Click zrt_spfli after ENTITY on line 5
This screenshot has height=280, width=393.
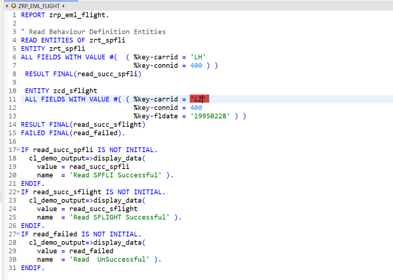(67, 49)
